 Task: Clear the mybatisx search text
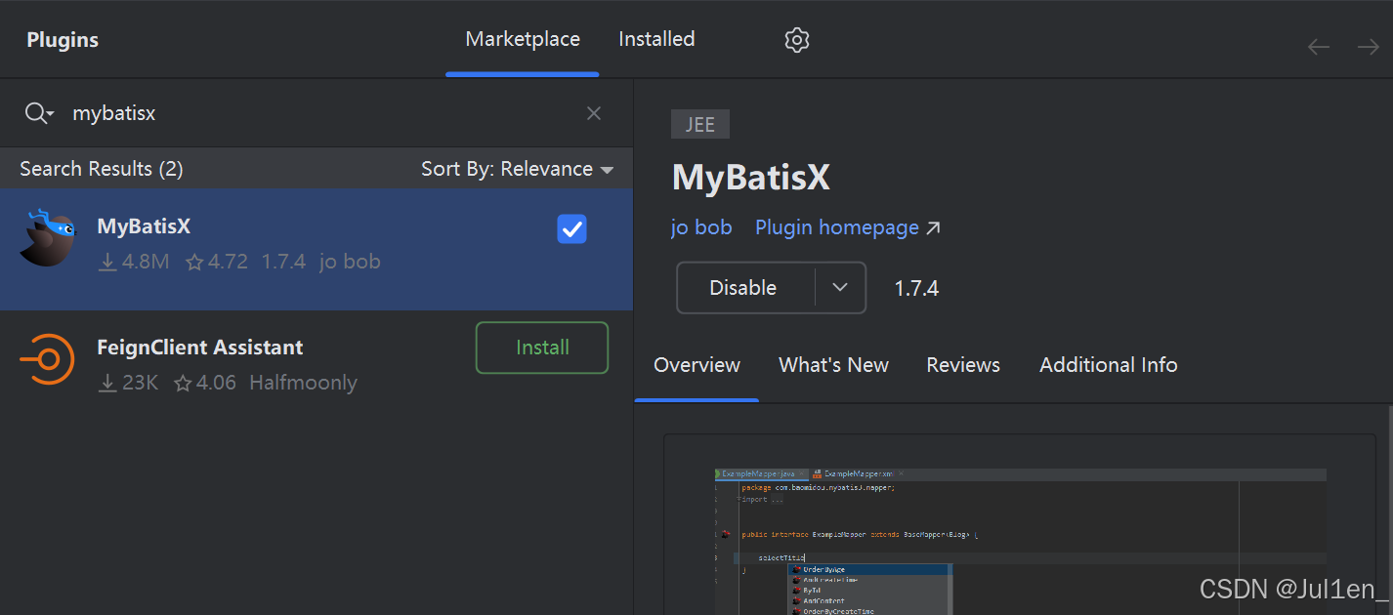pos(594,113)
